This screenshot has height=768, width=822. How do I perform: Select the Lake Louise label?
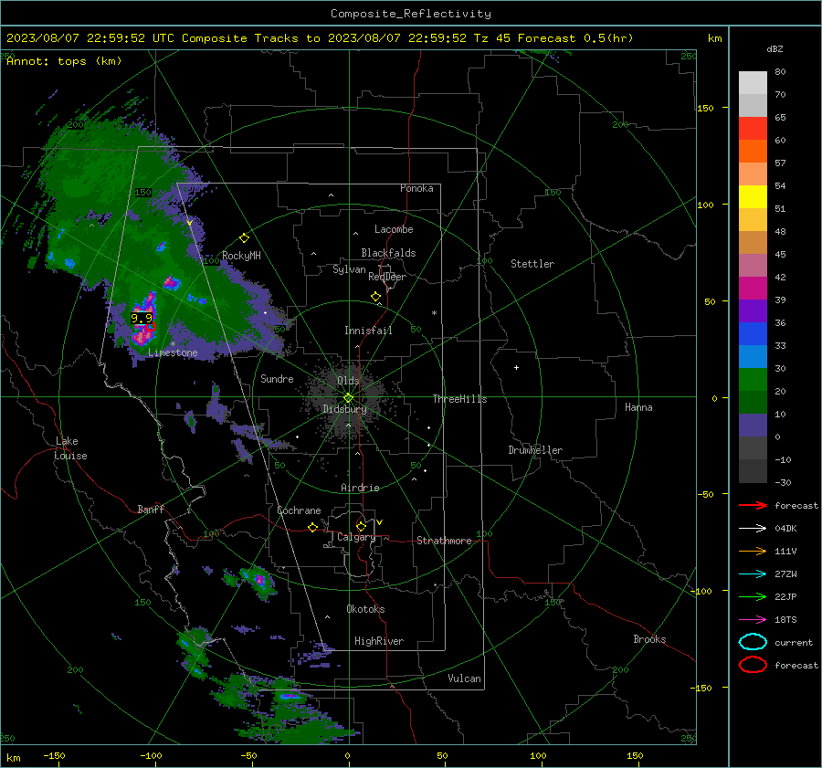(70, 448)
